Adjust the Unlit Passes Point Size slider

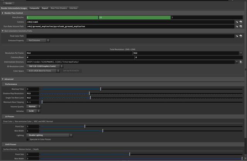[x=141, y=154]
